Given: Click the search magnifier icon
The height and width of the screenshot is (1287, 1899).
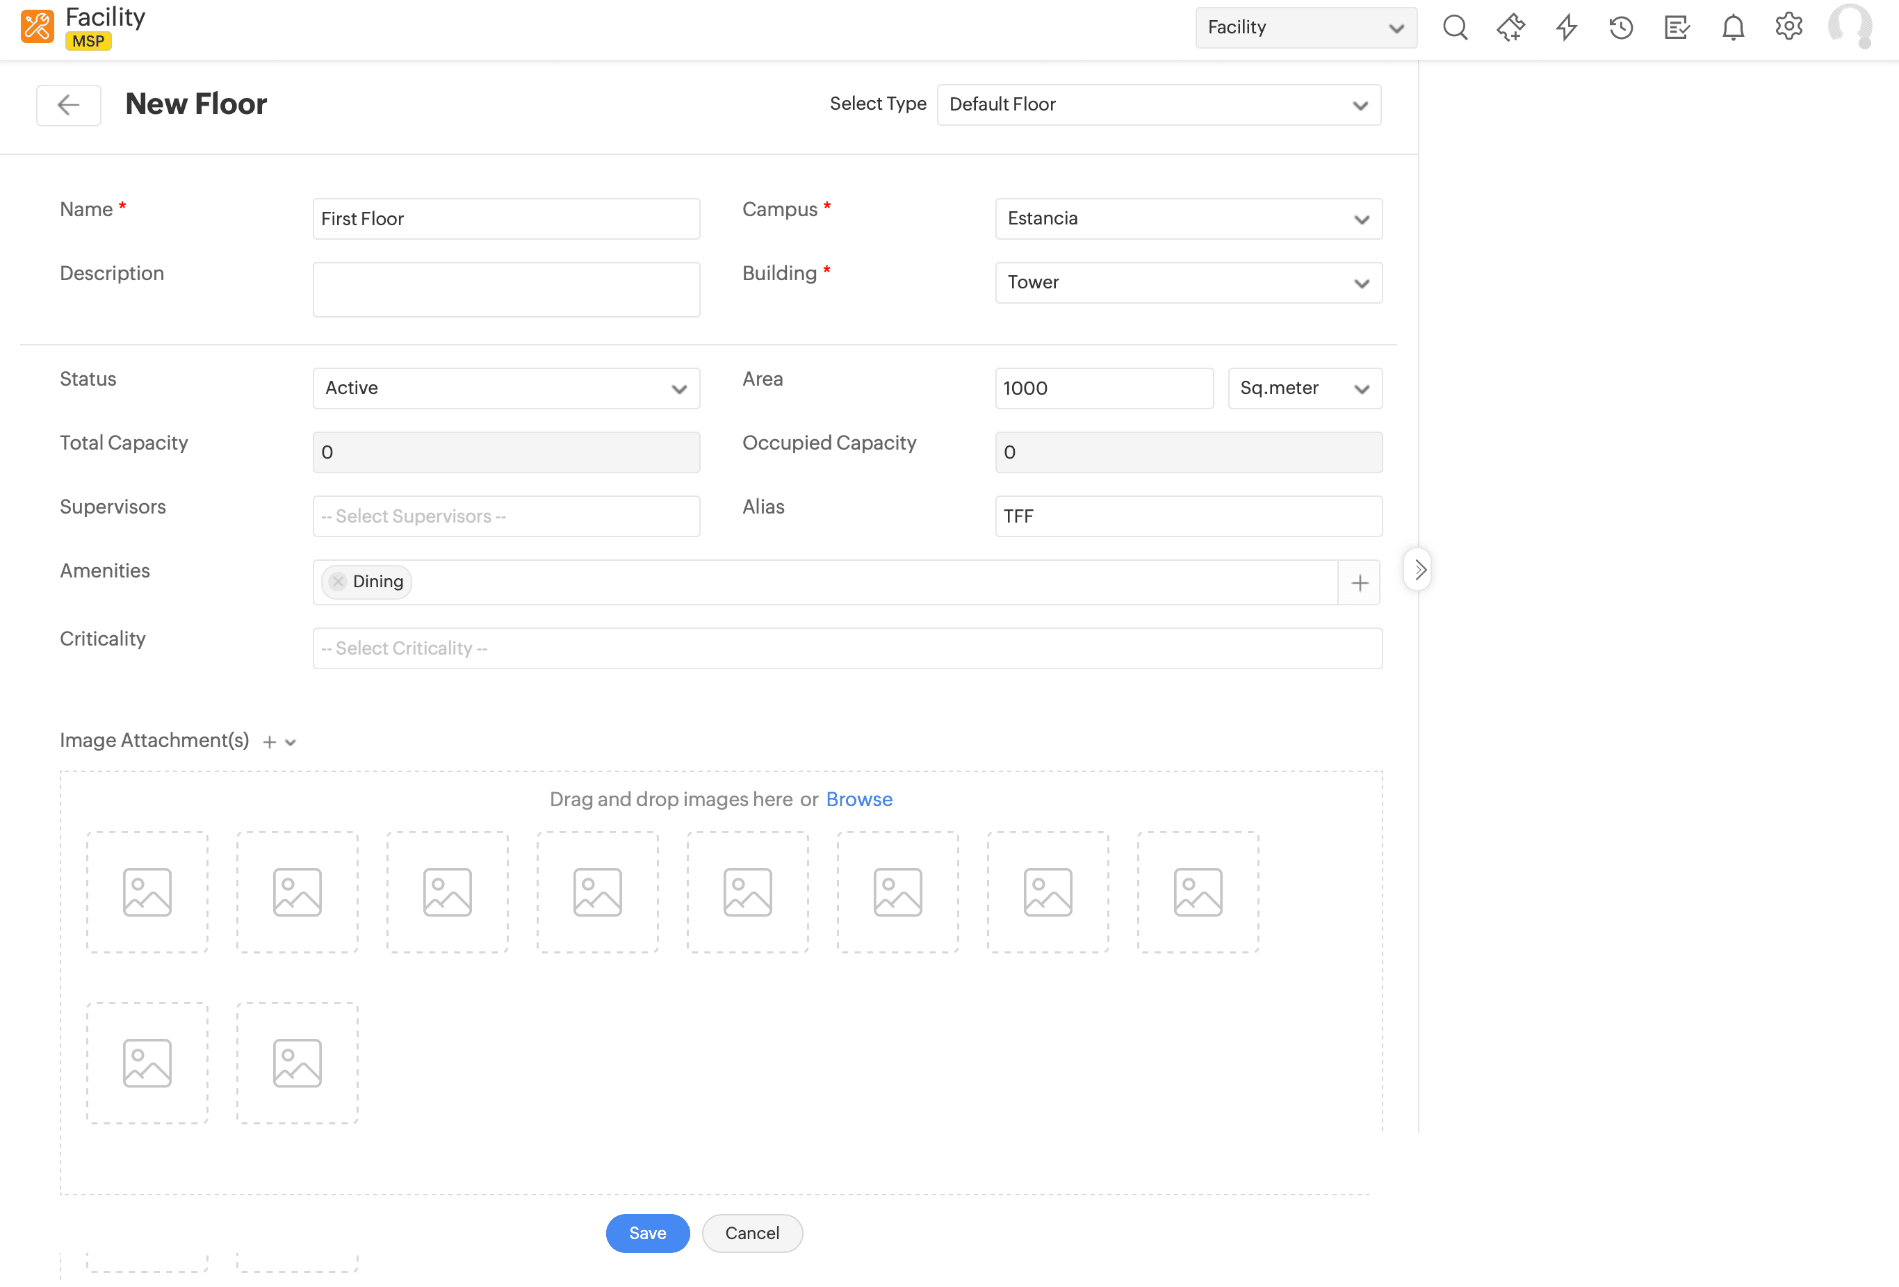Looking at the screenshot, I should tap(1454, 28).
